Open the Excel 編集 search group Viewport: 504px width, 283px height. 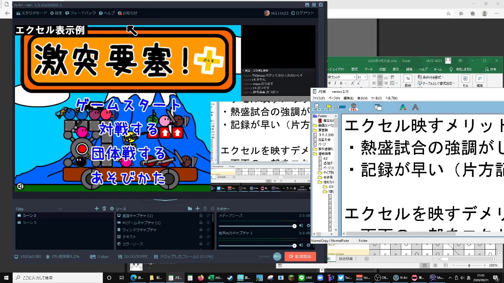coord(480,81)
